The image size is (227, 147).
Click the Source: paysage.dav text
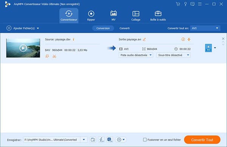[58, 39]
